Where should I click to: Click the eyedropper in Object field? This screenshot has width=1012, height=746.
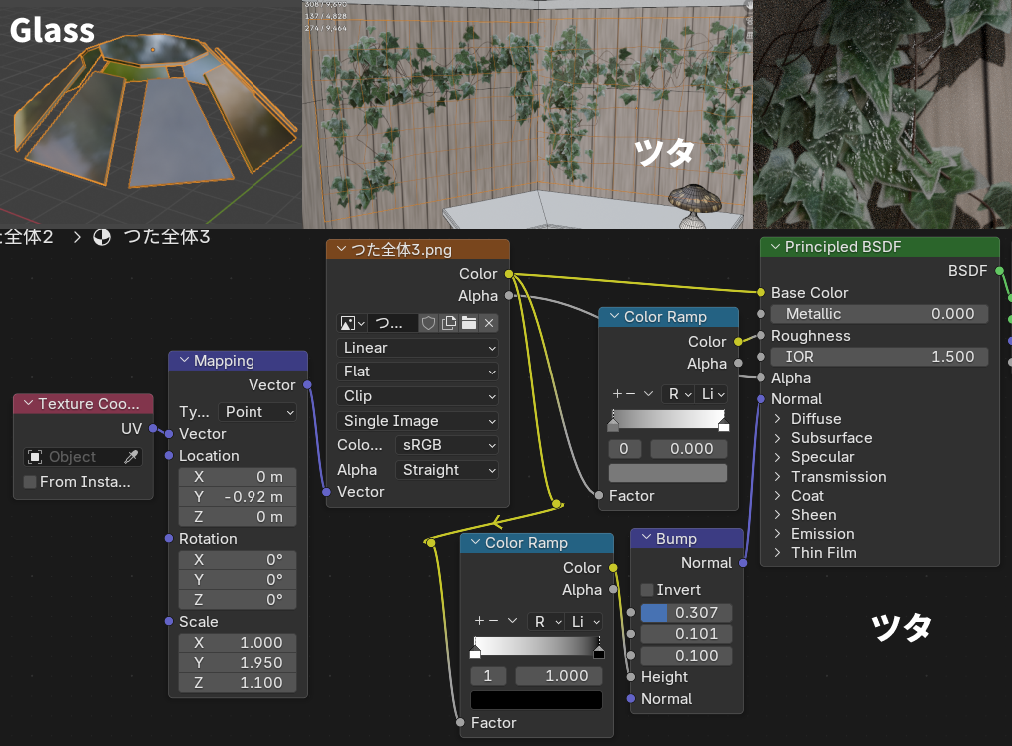tap(131, 457)
